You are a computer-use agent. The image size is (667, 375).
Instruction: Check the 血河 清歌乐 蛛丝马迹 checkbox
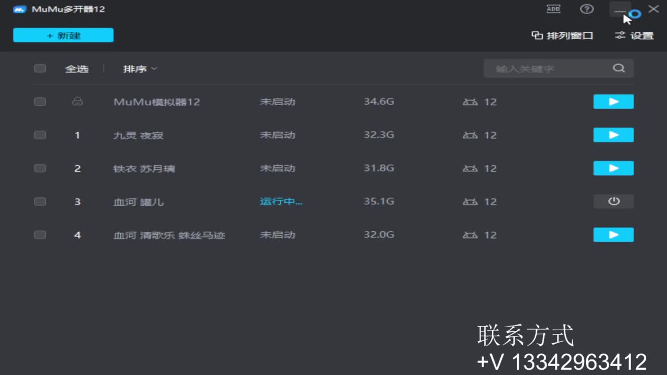tap(40, 235)
